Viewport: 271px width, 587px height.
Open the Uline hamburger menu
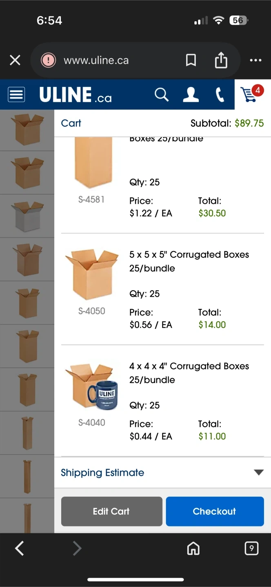[x=16, y=95]
